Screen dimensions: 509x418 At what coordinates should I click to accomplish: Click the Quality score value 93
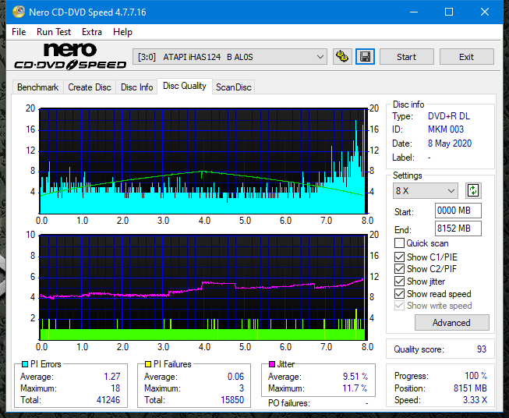click(x=482, y=349)
